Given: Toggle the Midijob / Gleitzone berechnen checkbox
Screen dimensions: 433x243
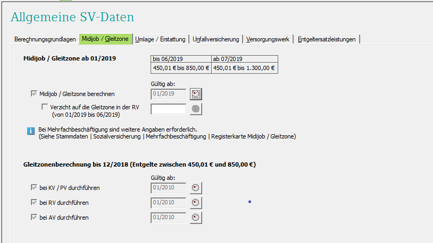Looking at the screenshot, I should pos(35,94).
